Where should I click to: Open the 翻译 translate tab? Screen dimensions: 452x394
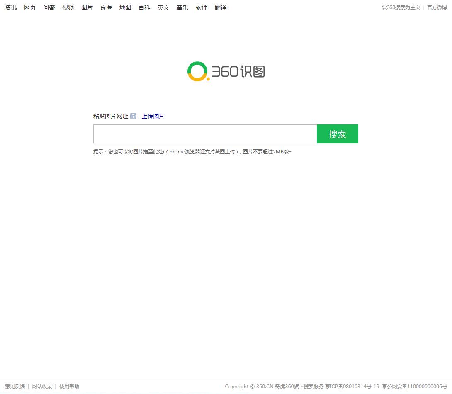[221, 7]
